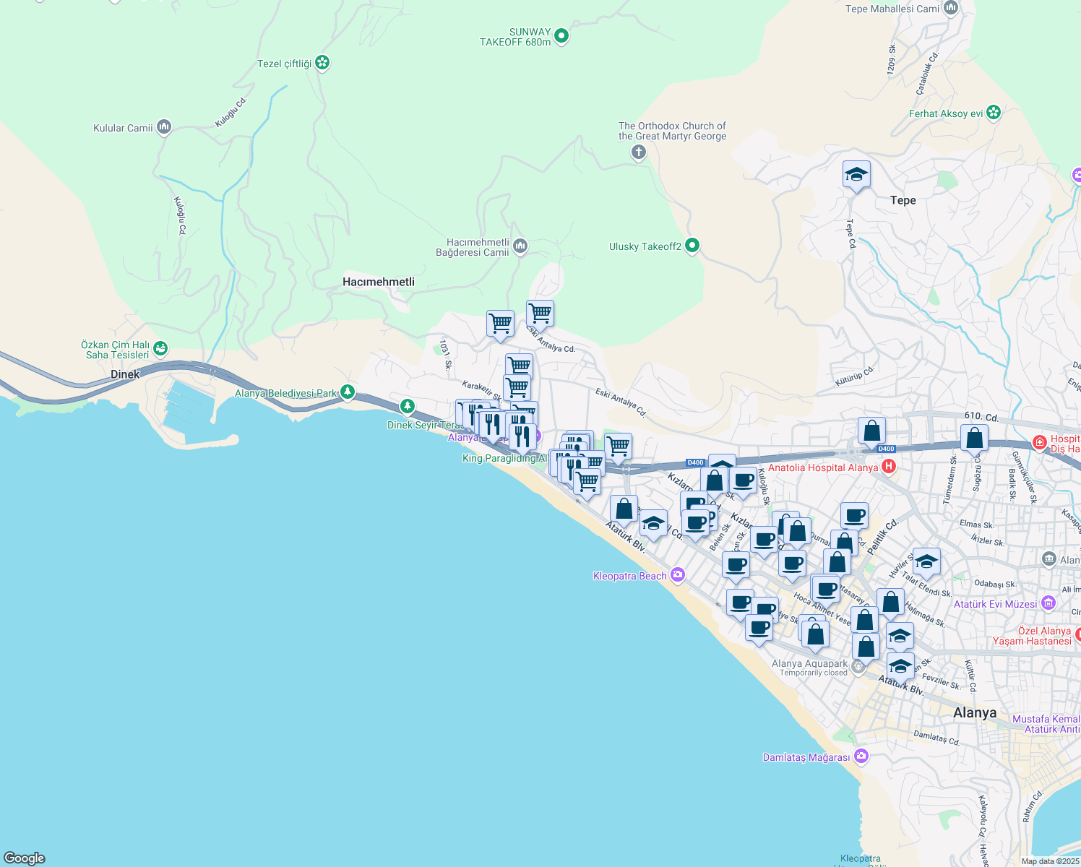
Task: Click the King Paragliding Alanya label
Action: [505, 458]
